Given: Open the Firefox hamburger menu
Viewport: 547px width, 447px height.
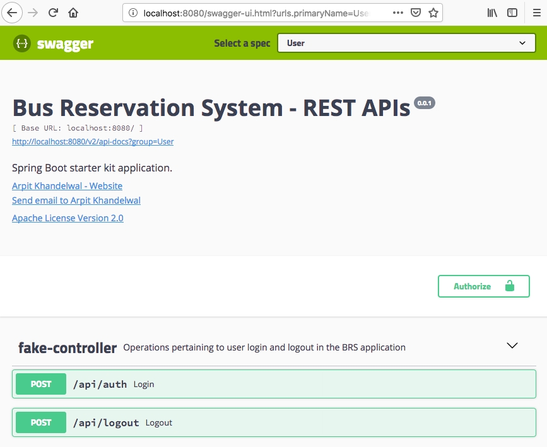Looking at the screenshot, I should point(535,13).
